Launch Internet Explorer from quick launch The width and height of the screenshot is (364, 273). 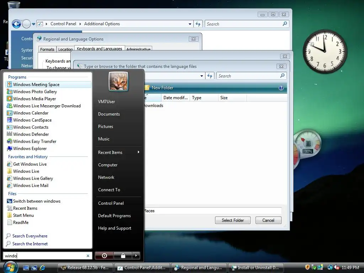coord(43,268)
